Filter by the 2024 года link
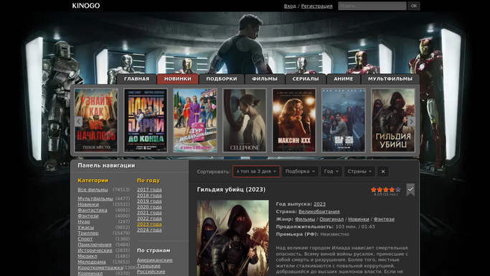Image resolution: width=490 pixels, height=276 pixels. coord(149,230)
